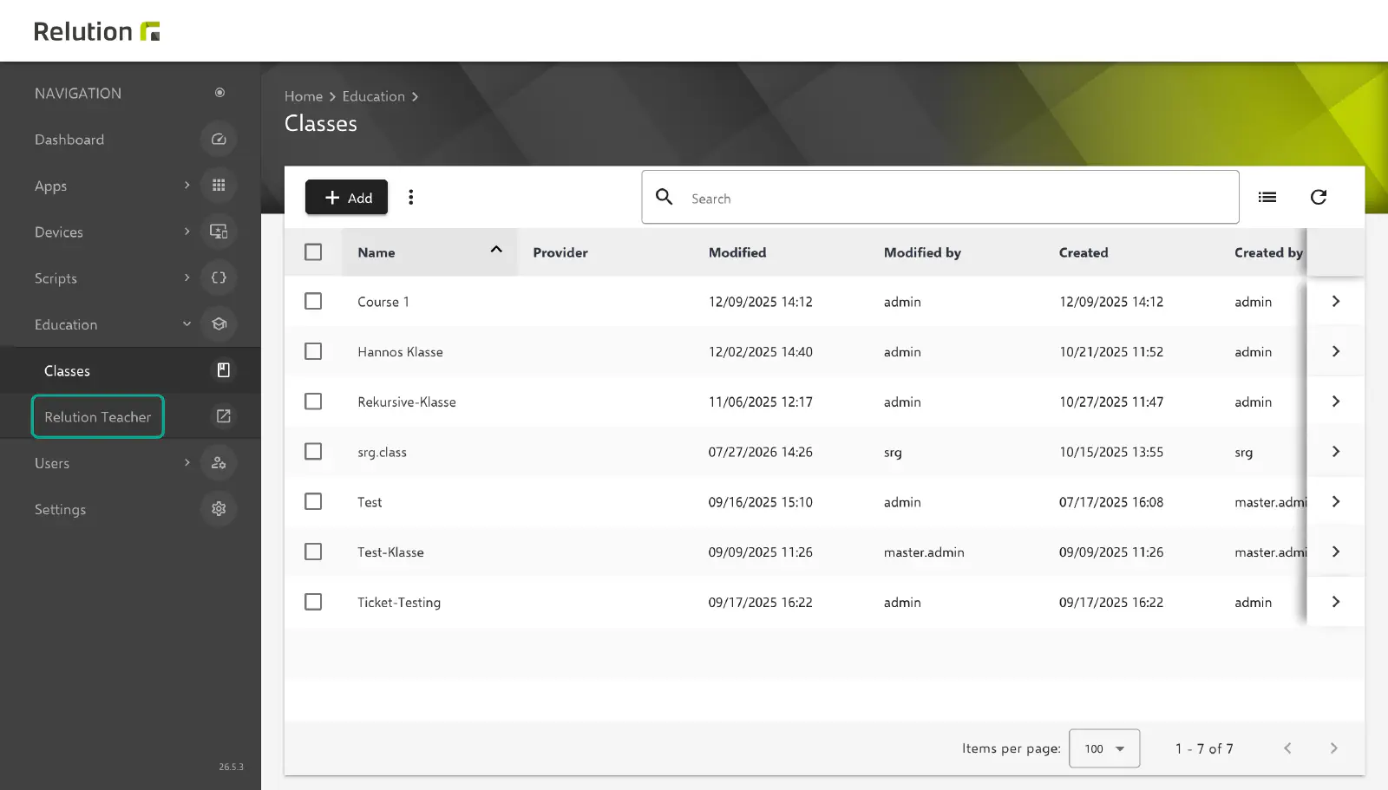Click the search magnifier icon
1388x790 pixels.
(665, 197)
